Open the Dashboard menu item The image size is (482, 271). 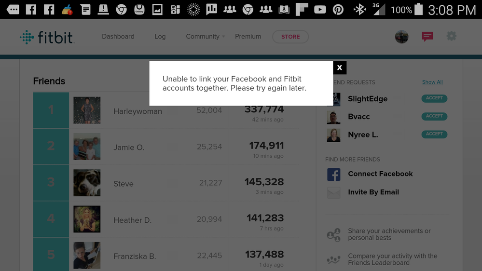(x=118, y=37)
